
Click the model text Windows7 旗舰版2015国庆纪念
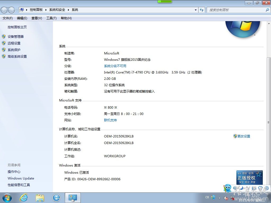(127, 60)
